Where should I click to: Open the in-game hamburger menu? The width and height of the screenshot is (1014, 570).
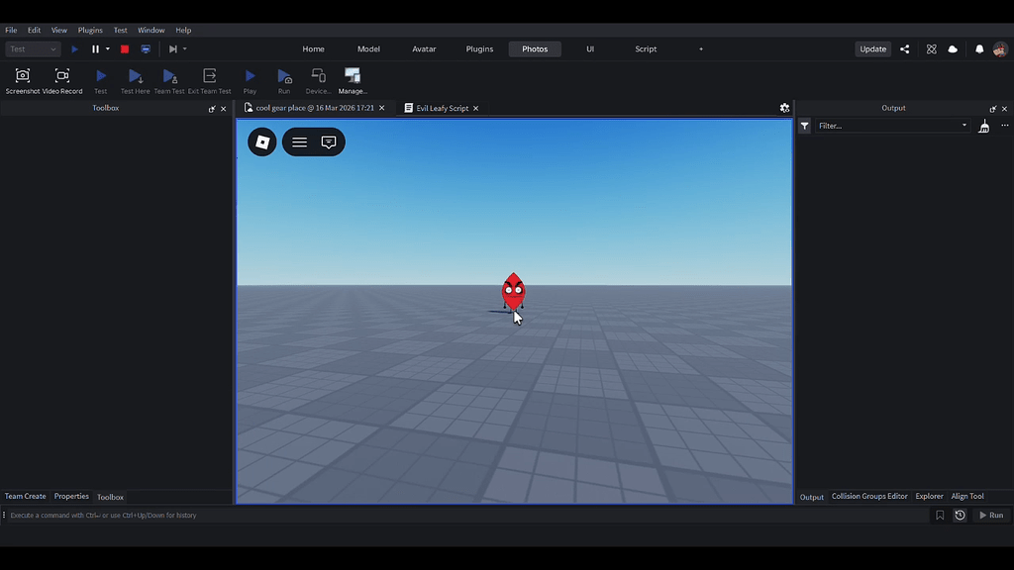(x=299, y=142)
